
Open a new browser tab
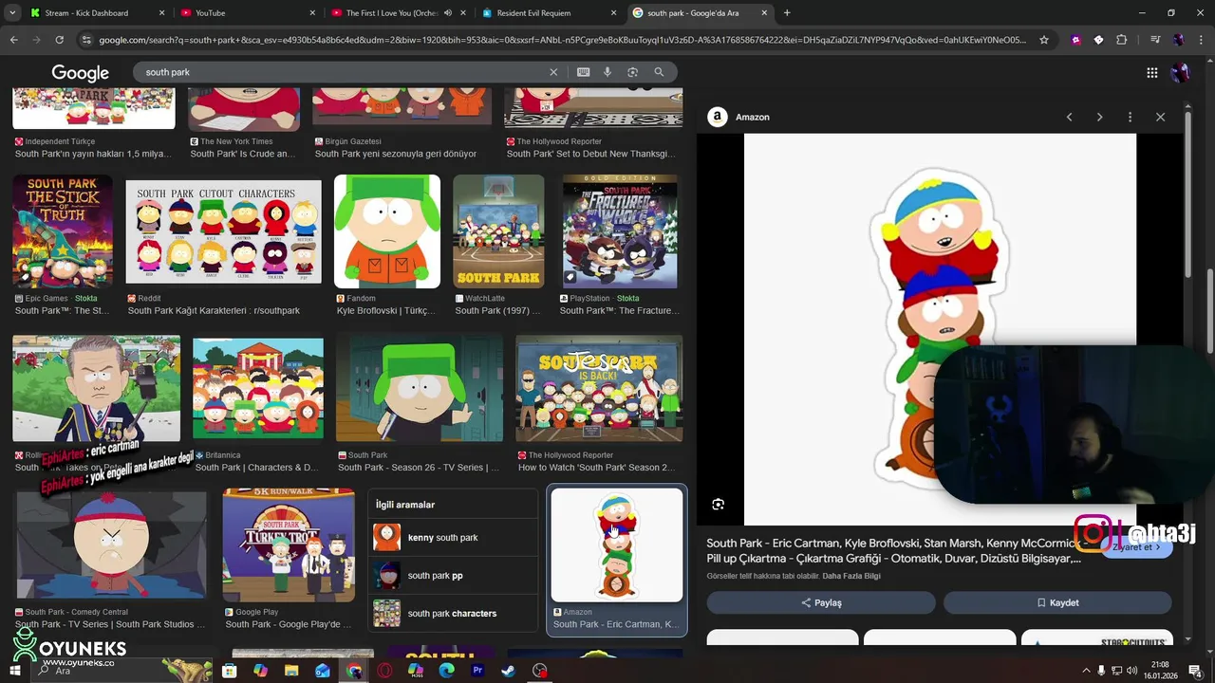pyautogui.click(x=787, y=13)
